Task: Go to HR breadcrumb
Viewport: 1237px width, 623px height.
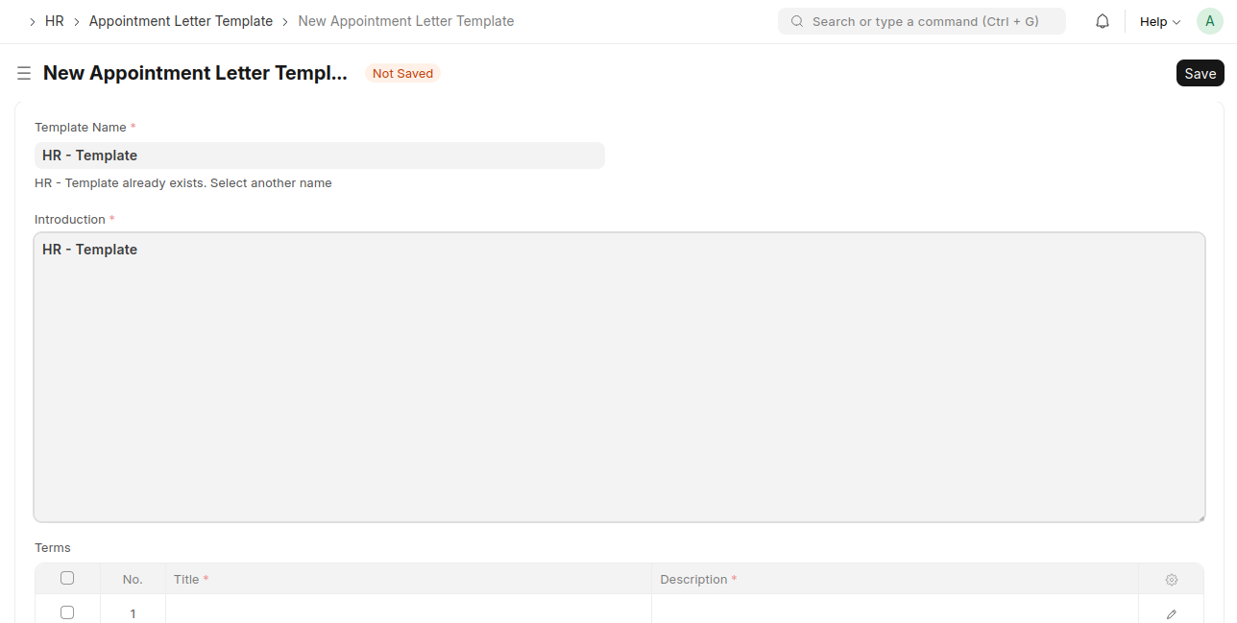Action: point(55,21)
